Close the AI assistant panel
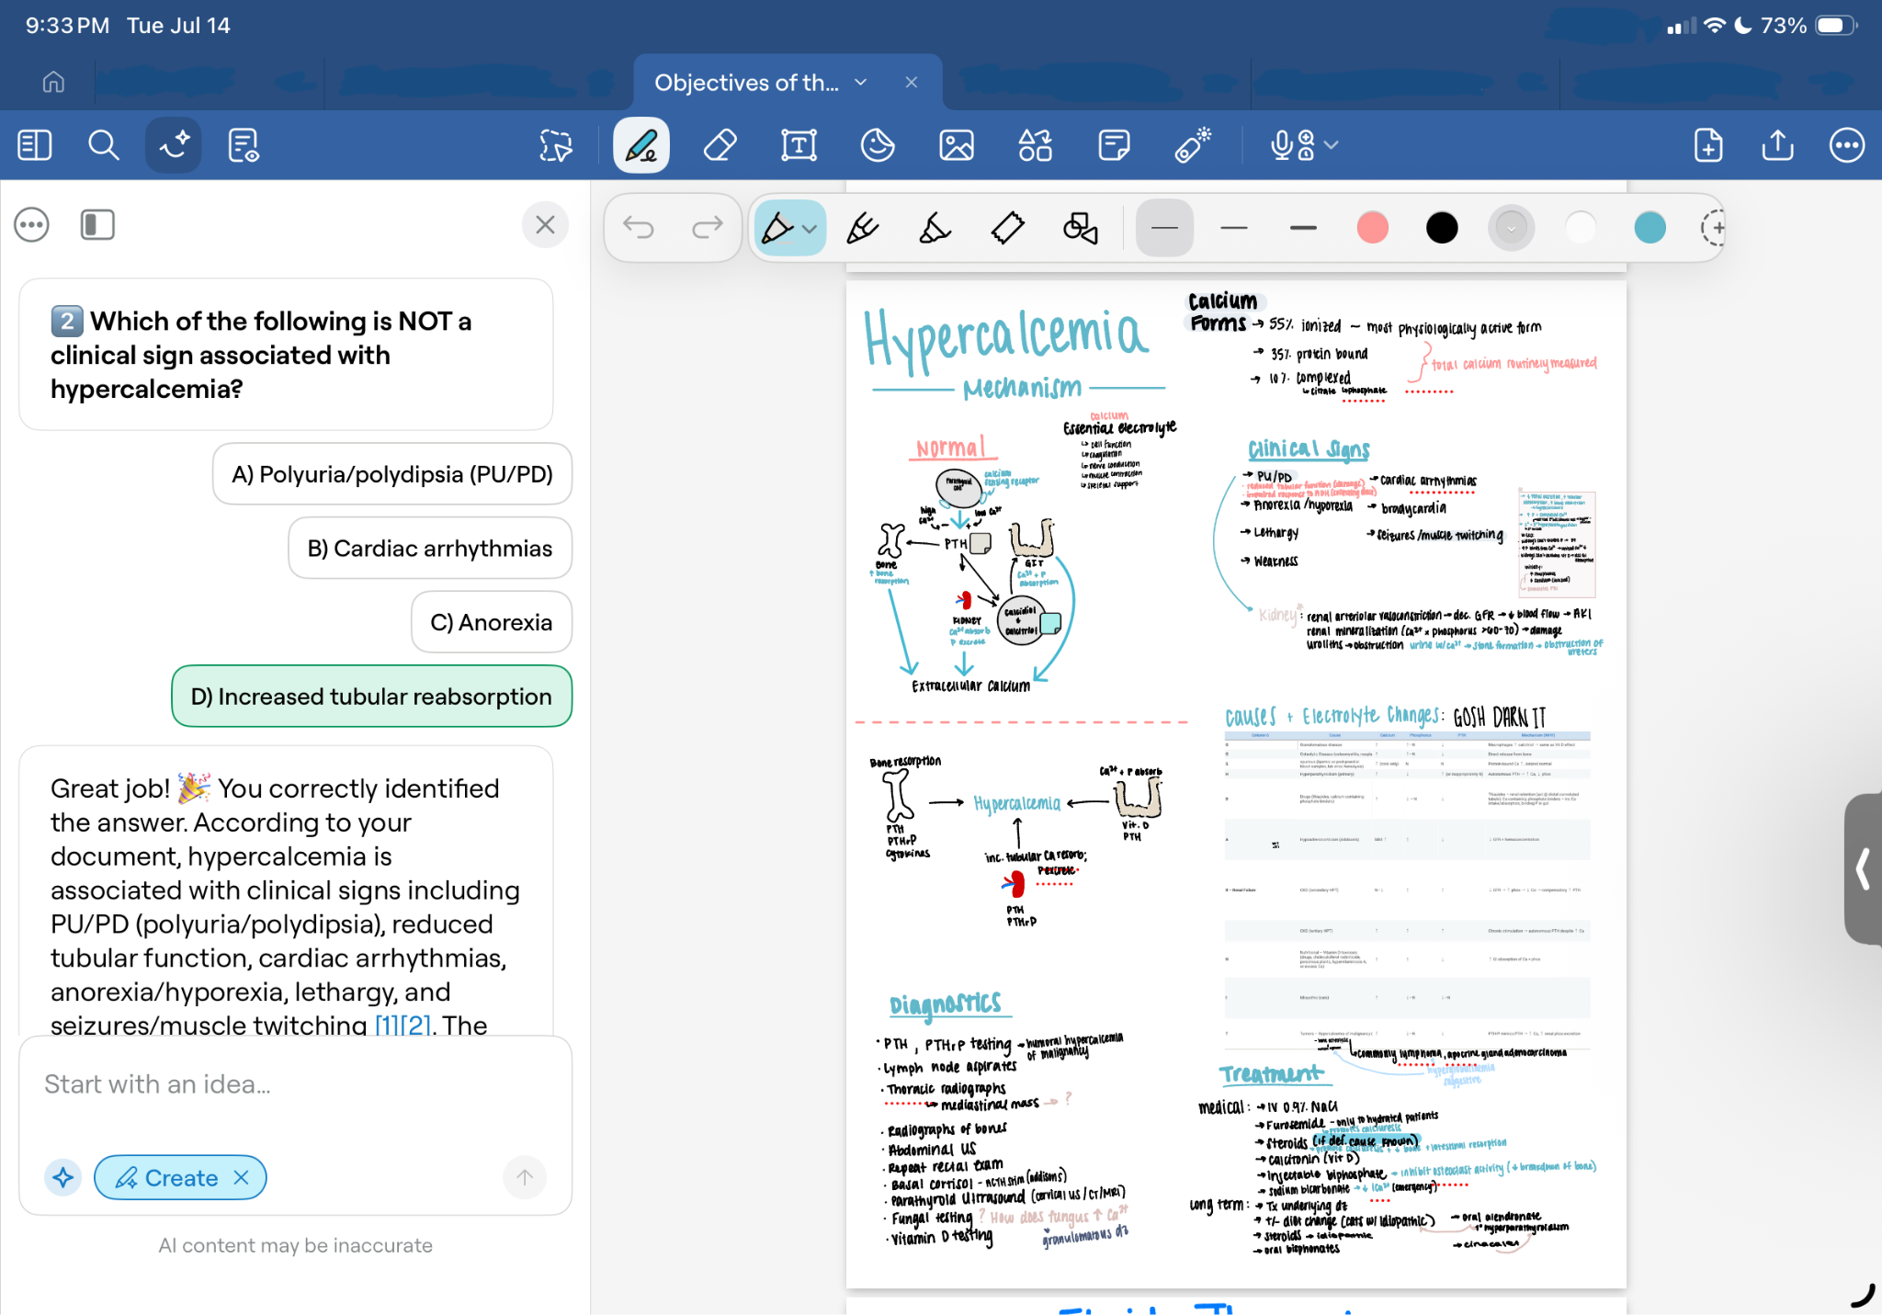 [545, 225]
